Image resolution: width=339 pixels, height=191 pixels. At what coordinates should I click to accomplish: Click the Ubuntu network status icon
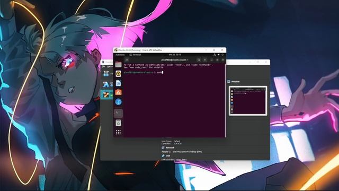215,55
